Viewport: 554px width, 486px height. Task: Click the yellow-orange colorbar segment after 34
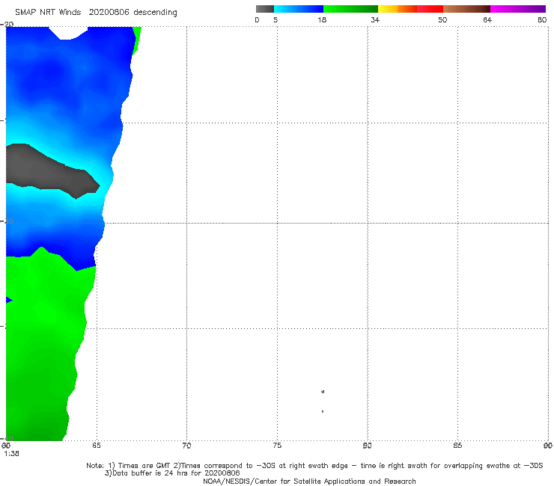click(398, 9)
